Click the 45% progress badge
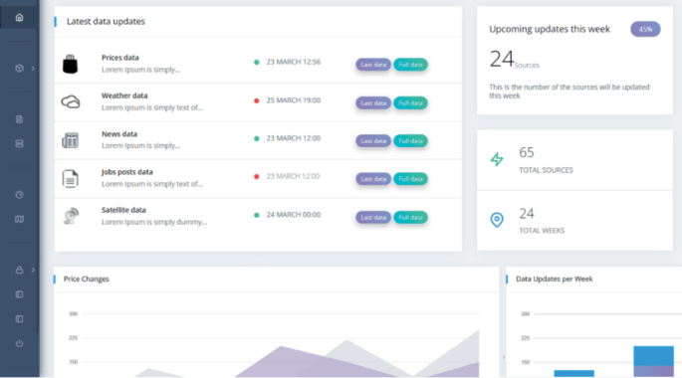Screen dimensions: 682x378 [x=645, y=29]
